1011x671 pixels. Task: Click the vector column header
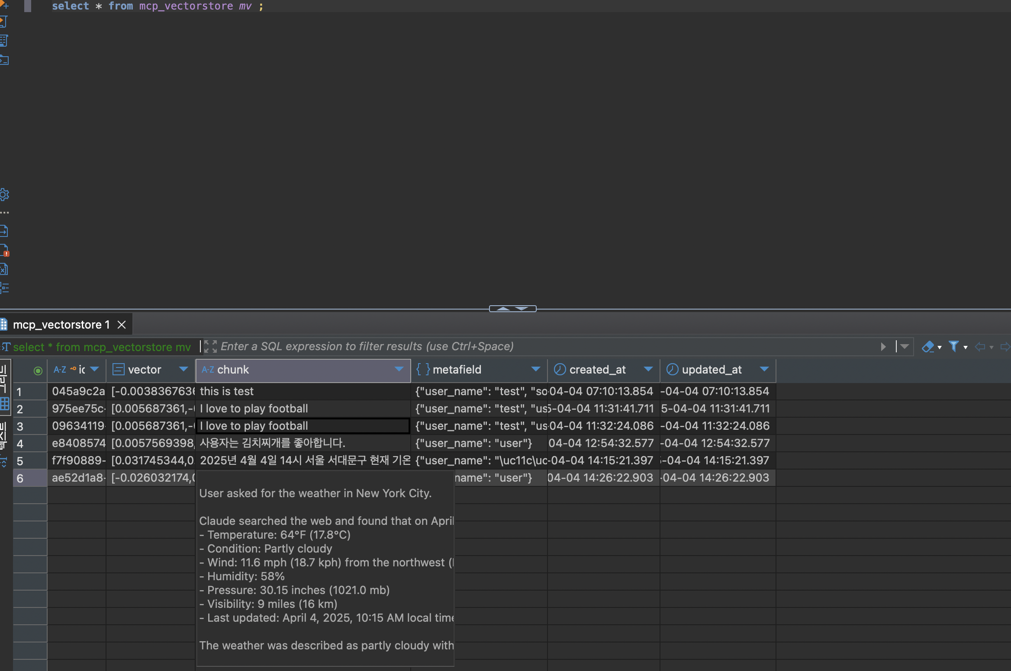[151, 370]
